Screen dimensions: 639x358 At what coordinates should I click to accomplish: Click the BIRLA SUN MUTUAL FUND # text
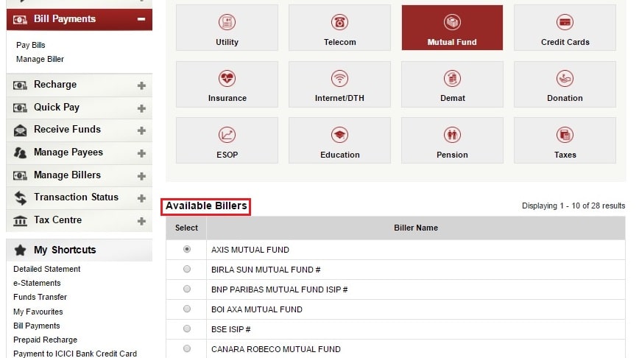(x=266, y=270)
